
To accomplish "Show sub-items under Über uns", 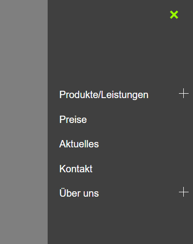I will [184, 192].
